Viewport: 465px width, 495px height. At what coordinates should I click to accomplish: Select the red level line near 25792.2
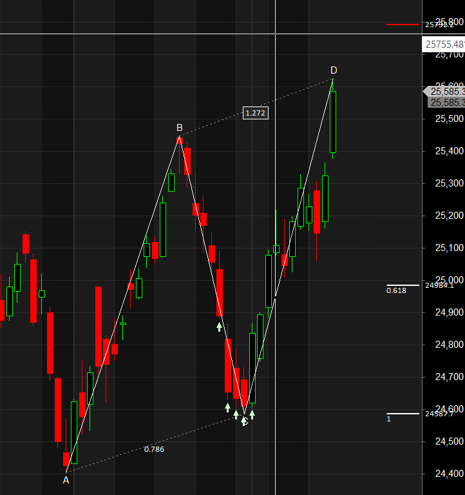tap(403, 24)
